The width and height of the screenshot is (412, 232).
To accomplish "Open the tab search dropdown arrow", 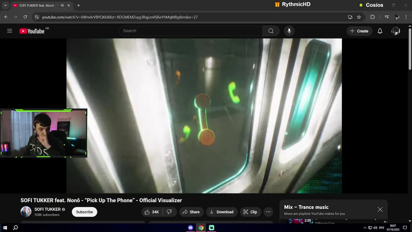I will (x=5, y=5).
